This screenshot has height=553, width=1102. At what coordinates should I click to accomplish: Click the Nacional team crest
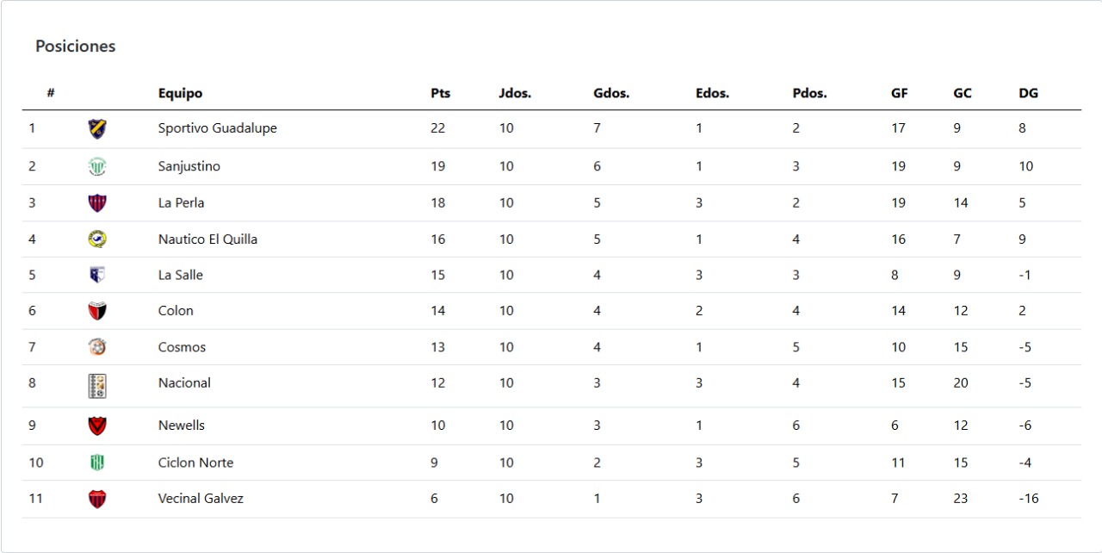(x=97, y=385)
